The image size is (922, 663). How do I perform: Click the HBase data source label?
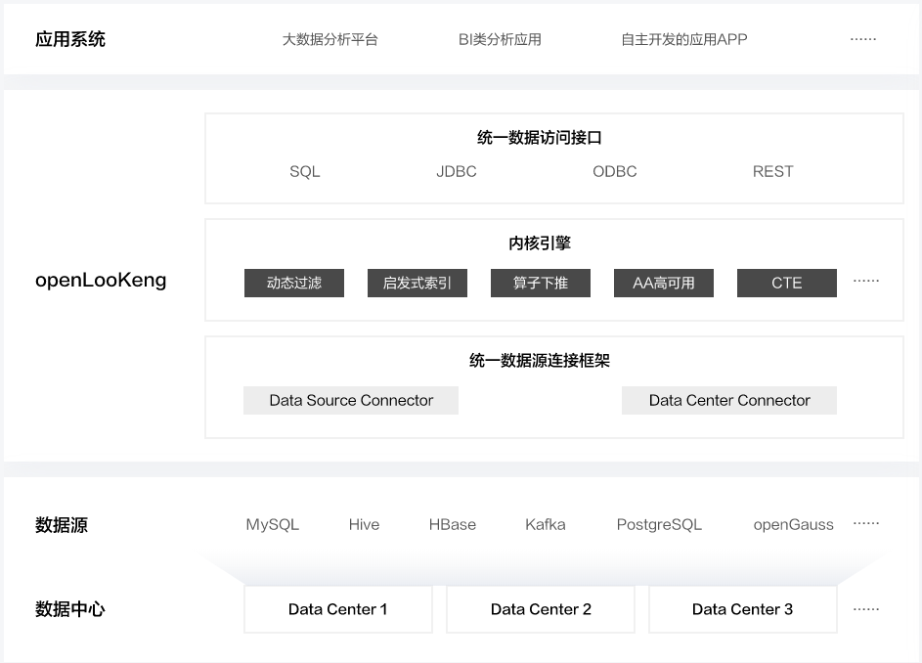(452, 525)
